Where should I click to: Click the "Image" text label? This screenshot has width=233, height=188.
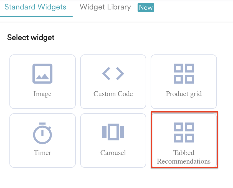click(42, 94)
